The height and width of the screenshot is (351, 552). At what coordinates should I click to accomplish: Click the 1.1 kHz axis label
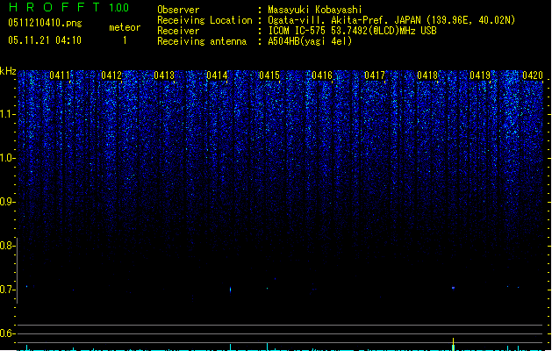point(7,114)
